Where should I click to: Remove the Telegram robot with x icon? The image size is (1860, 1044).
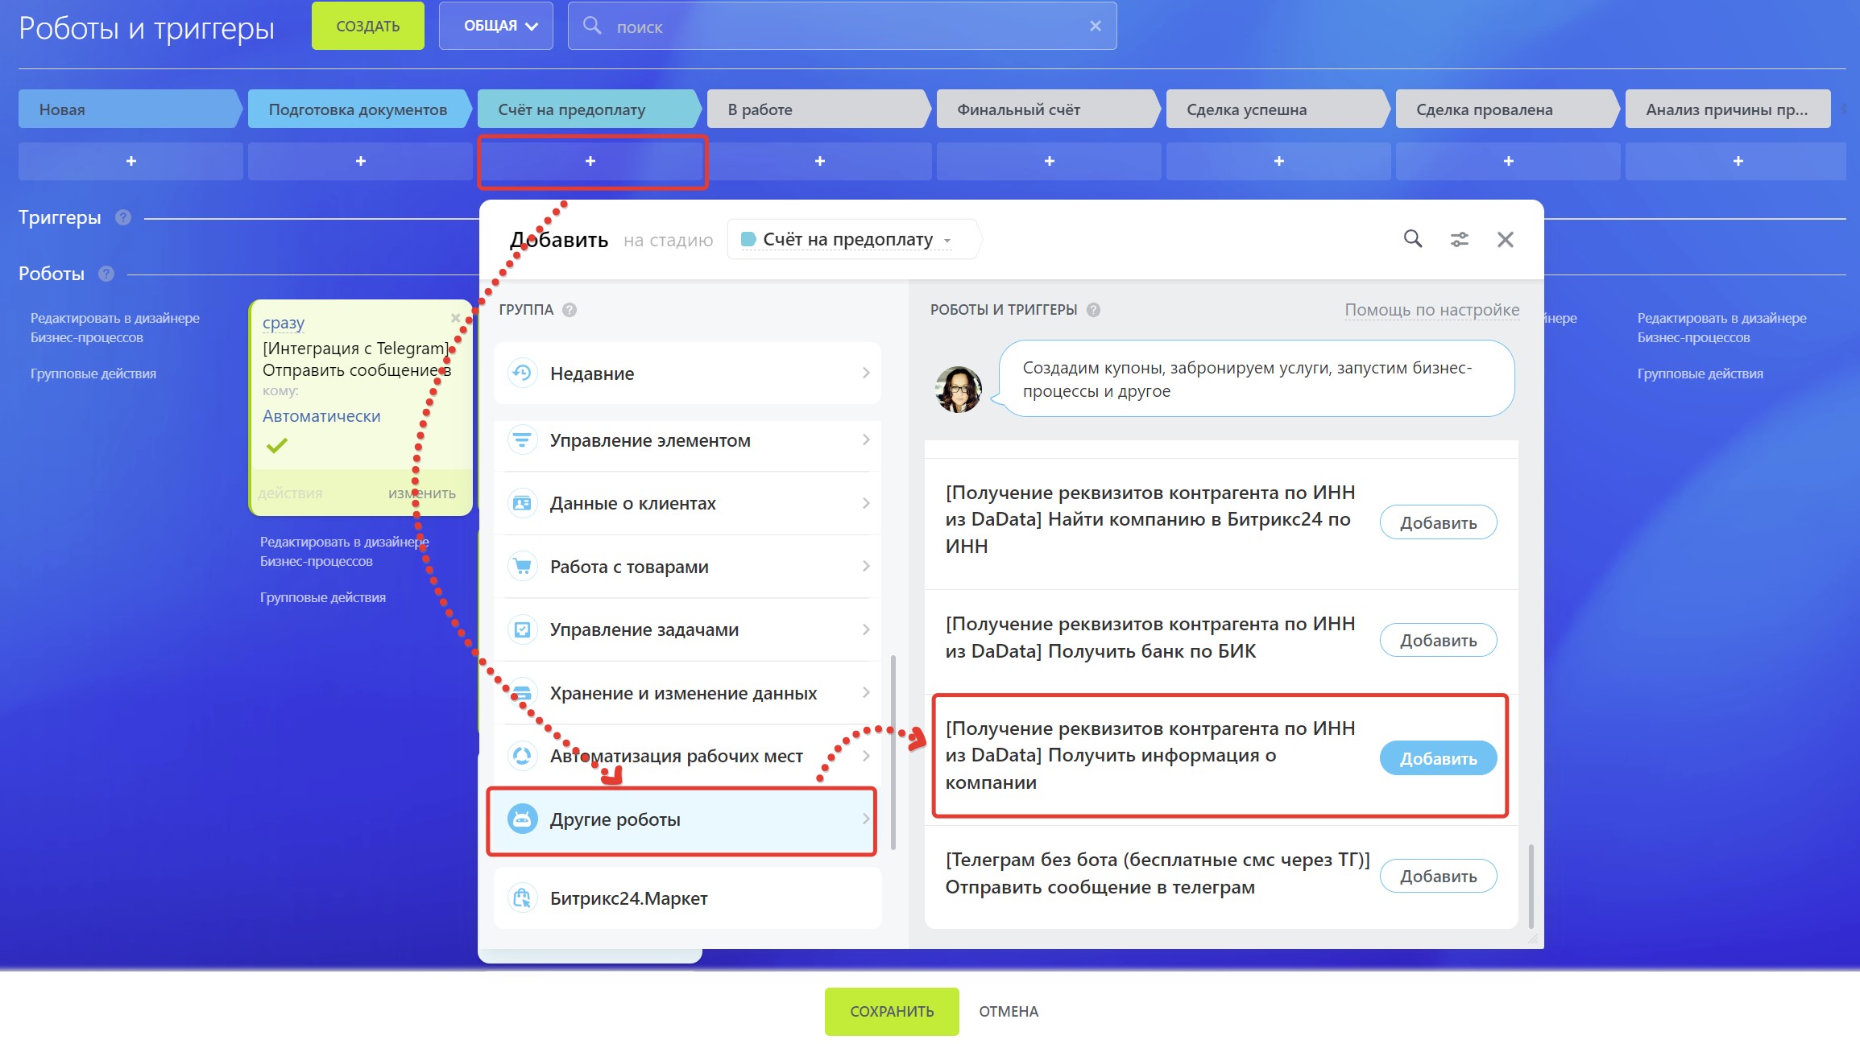pos(456,318)
